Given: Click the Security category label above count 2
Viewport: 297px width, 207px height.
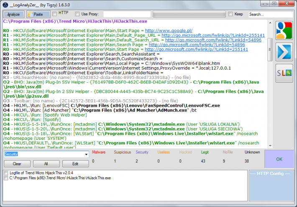Looking at the screenshot, I should pyautogui.click(x=142, y=152).
